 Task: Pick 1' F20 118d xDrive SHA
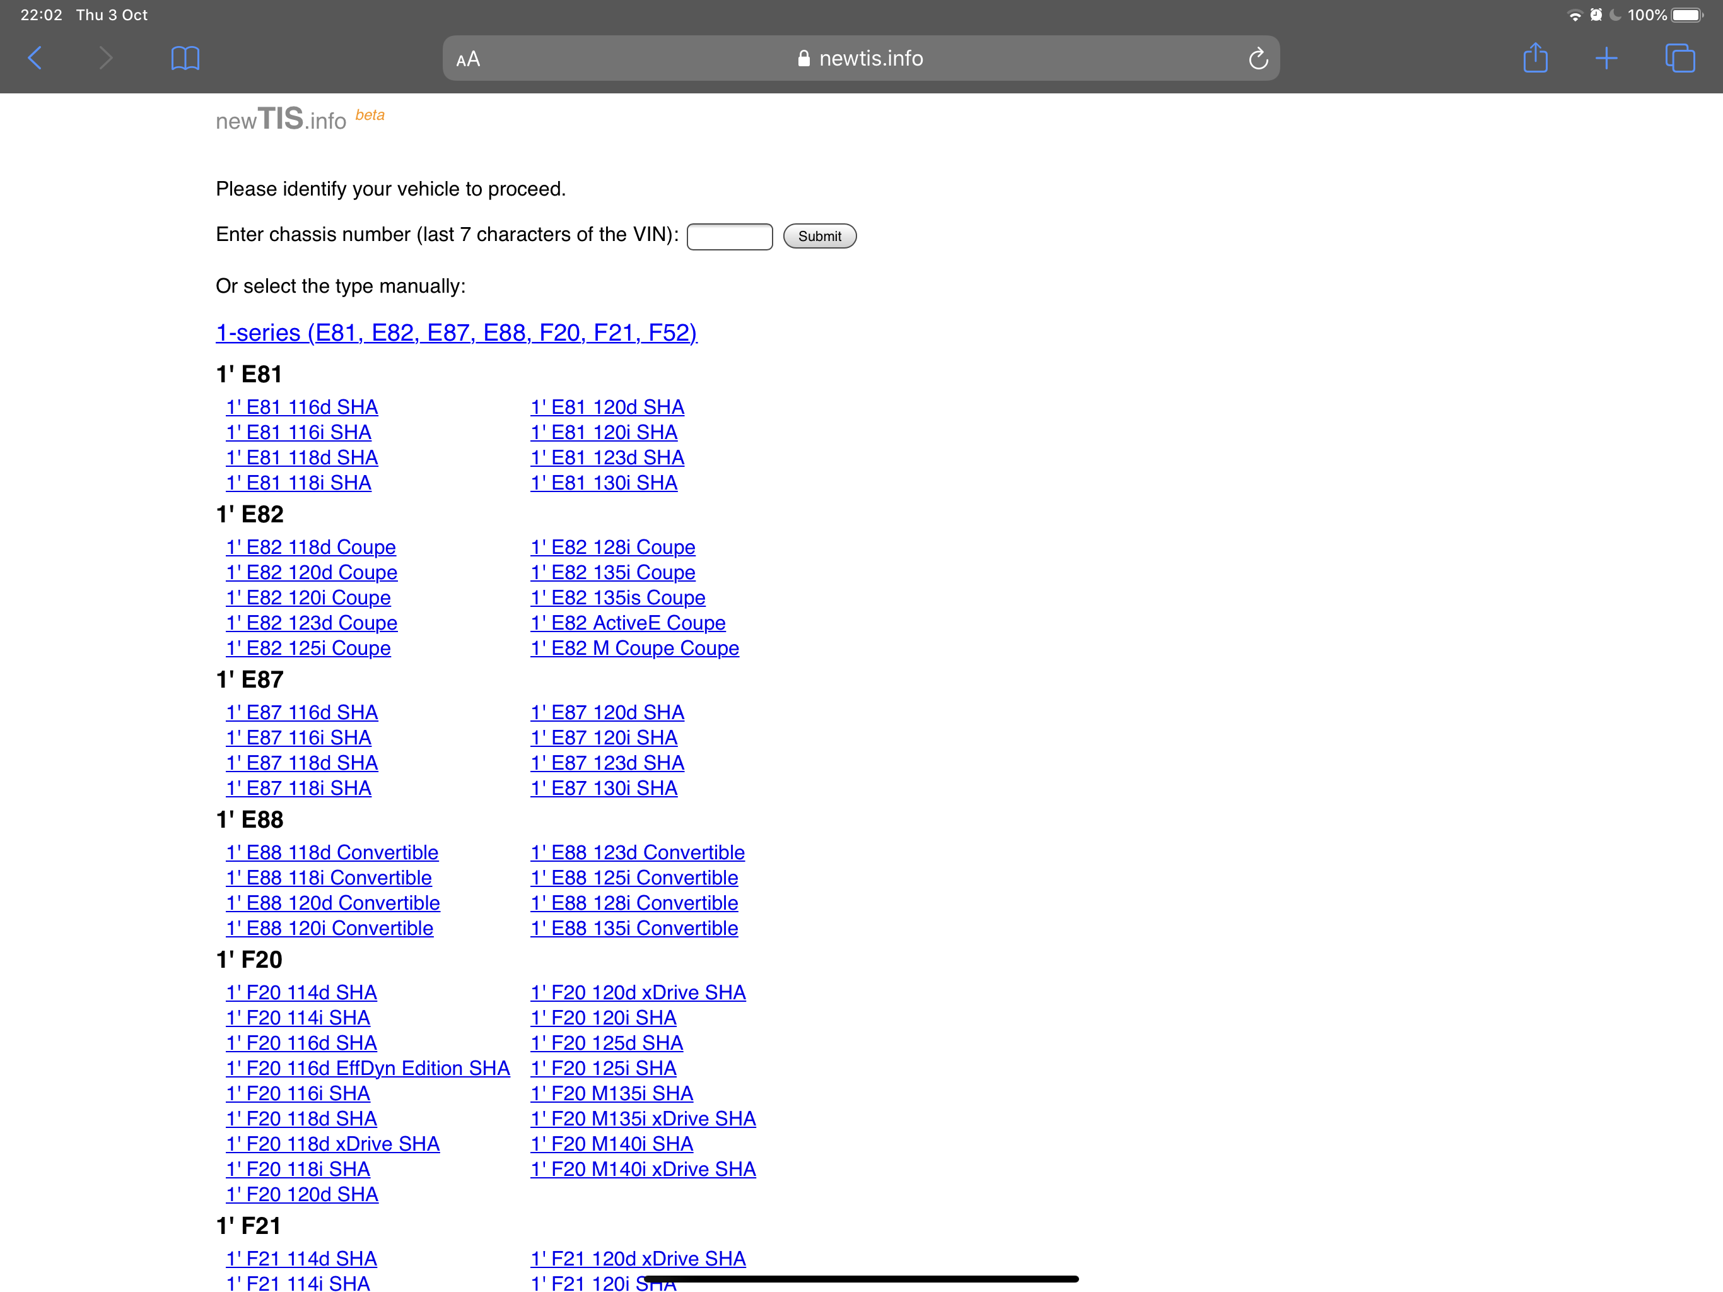pyautogui.click(x=332, y=1144)
